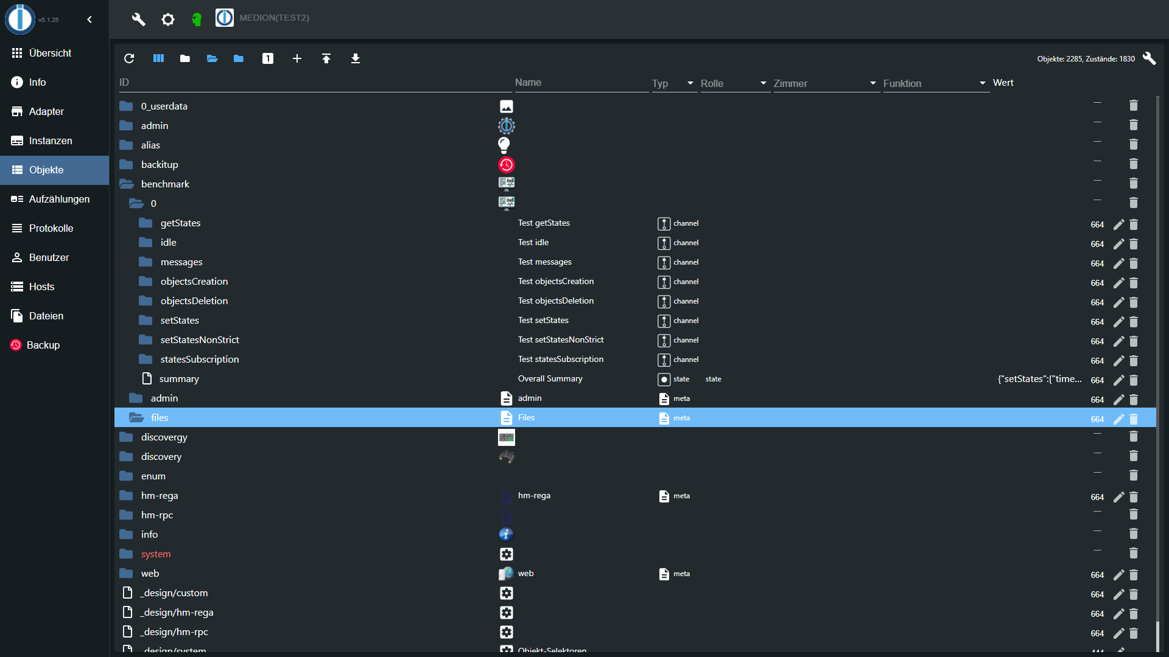Add a new object with the plus icon
The height and width of the screenshot is (657, 1169).
297,58
